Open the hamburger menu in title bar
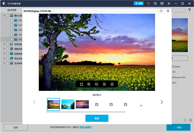 (x=169, y=3)
